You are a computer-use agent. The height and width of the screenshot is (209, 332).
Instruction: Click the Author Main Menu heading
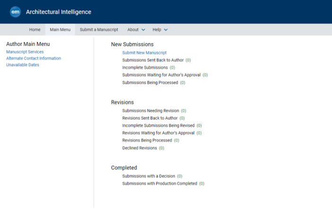click(28, 44)
